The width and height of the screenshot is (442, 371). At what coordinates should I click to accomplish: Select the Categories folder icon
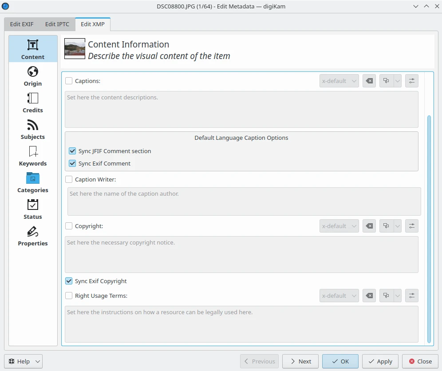click(33, 178)
